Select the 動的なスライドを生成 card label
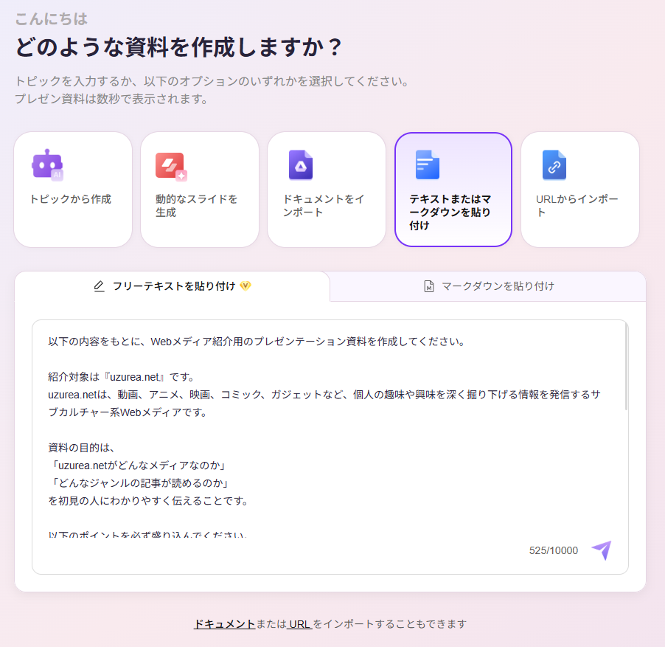Viewport: 665px width, 647px height. coord(196,206)
